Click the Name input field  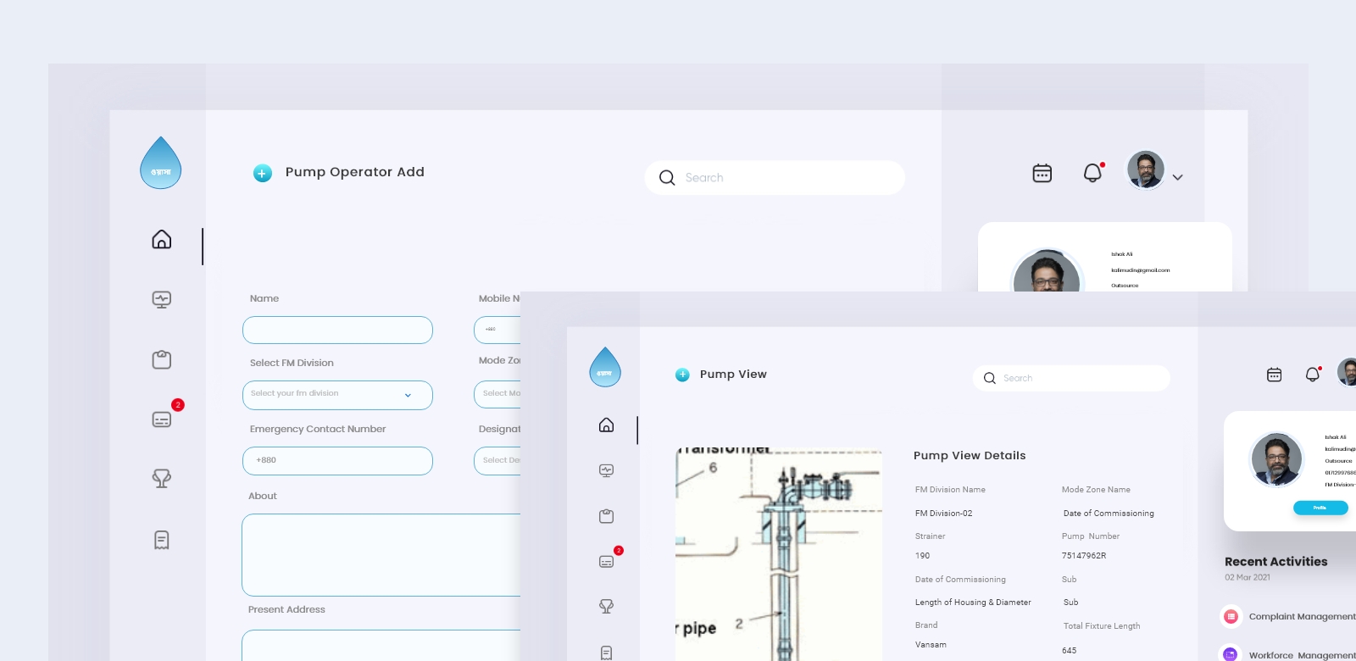point(337,330)
